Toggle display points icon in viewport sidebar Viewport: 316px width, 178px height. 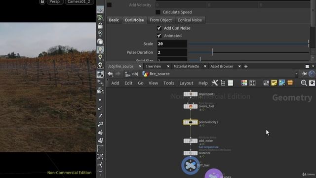(x=100, y=100)
